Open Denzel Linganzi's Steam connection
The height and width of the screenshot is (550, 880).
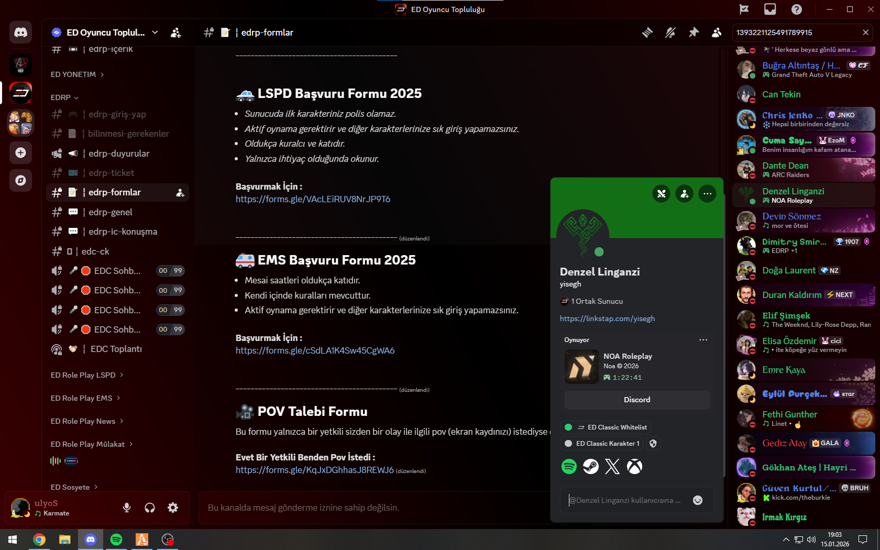[591, 466]
